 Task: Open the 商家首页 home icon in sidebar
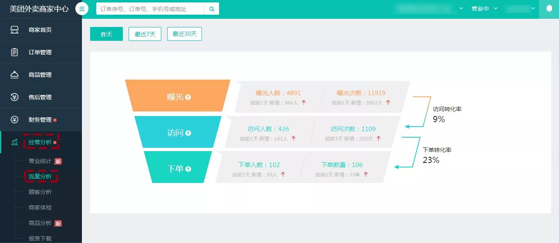click(14, 29)
